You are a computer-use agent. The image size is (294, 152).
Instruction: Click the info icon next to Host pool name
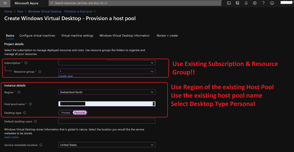tap(30, 104)
